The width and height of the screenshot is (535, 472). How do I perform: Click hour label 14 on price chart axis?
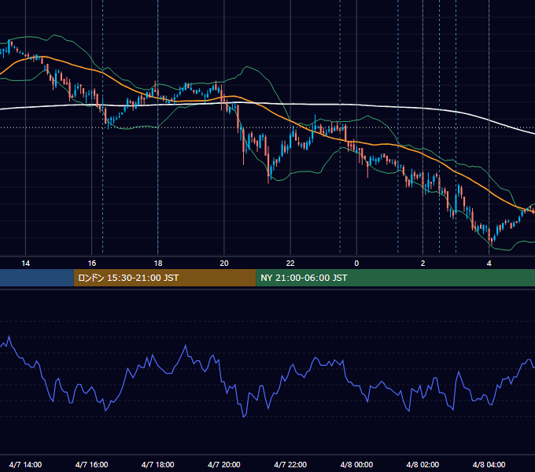pos(26,264)
